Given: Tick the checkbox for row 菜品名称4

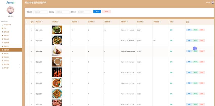Looking at the screenshot, I should tap(27, 94).
